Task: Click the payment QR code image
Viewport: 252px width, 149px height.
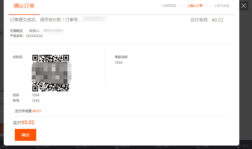Action: click(51, 72)
